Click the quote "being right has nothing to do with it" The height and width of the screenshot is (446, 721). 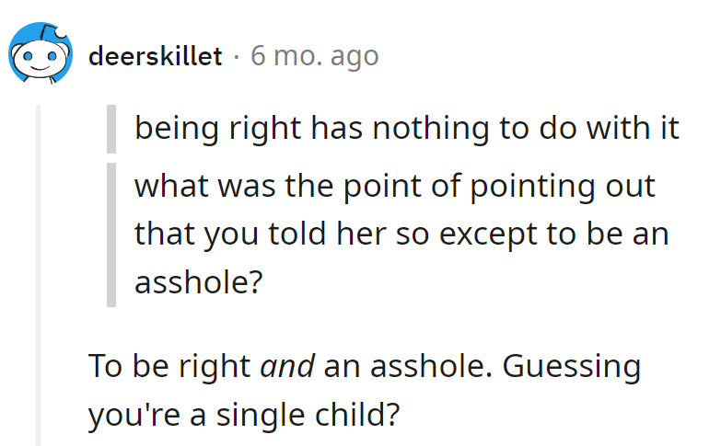pos(406,129)
